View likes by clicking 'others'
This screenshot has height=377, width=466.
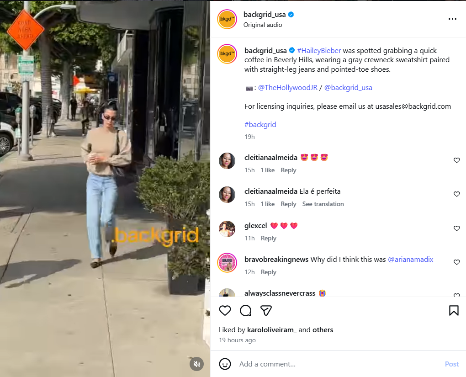323,330
